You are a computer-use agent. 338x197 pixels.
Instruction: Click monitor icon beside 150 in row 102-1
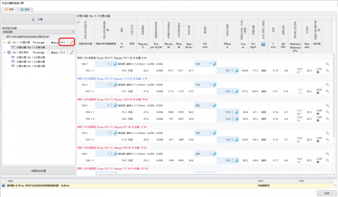(x=215, y=64)
